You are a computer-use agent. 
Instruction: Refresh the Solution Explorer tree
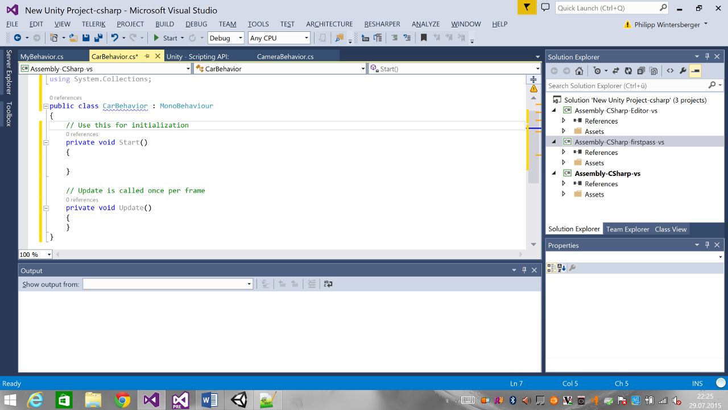point(628,71)
